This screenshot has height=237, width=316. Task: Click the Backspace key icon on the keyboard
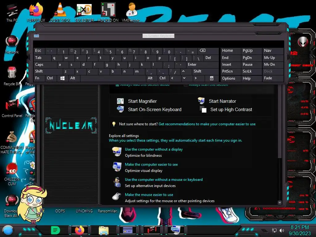tap(202, 51)
